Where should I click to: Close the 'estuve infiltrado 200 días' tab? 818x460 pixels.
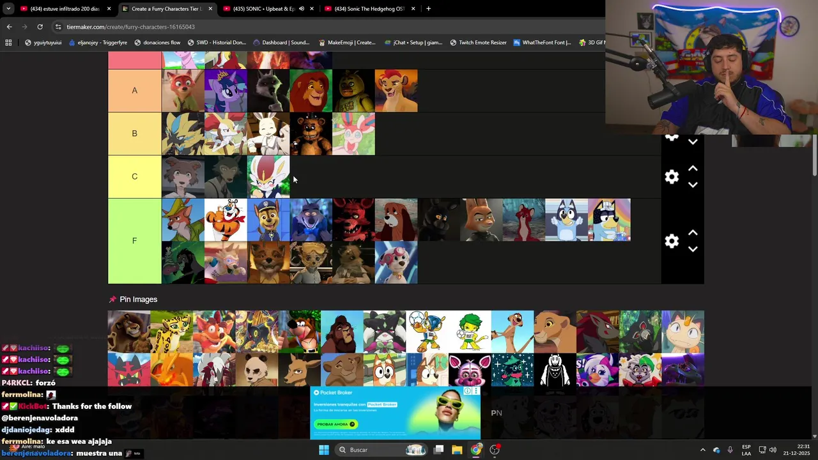coord(109,9)
